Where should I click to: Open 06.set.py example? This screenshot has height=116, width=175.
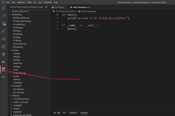tap(17, 37)
